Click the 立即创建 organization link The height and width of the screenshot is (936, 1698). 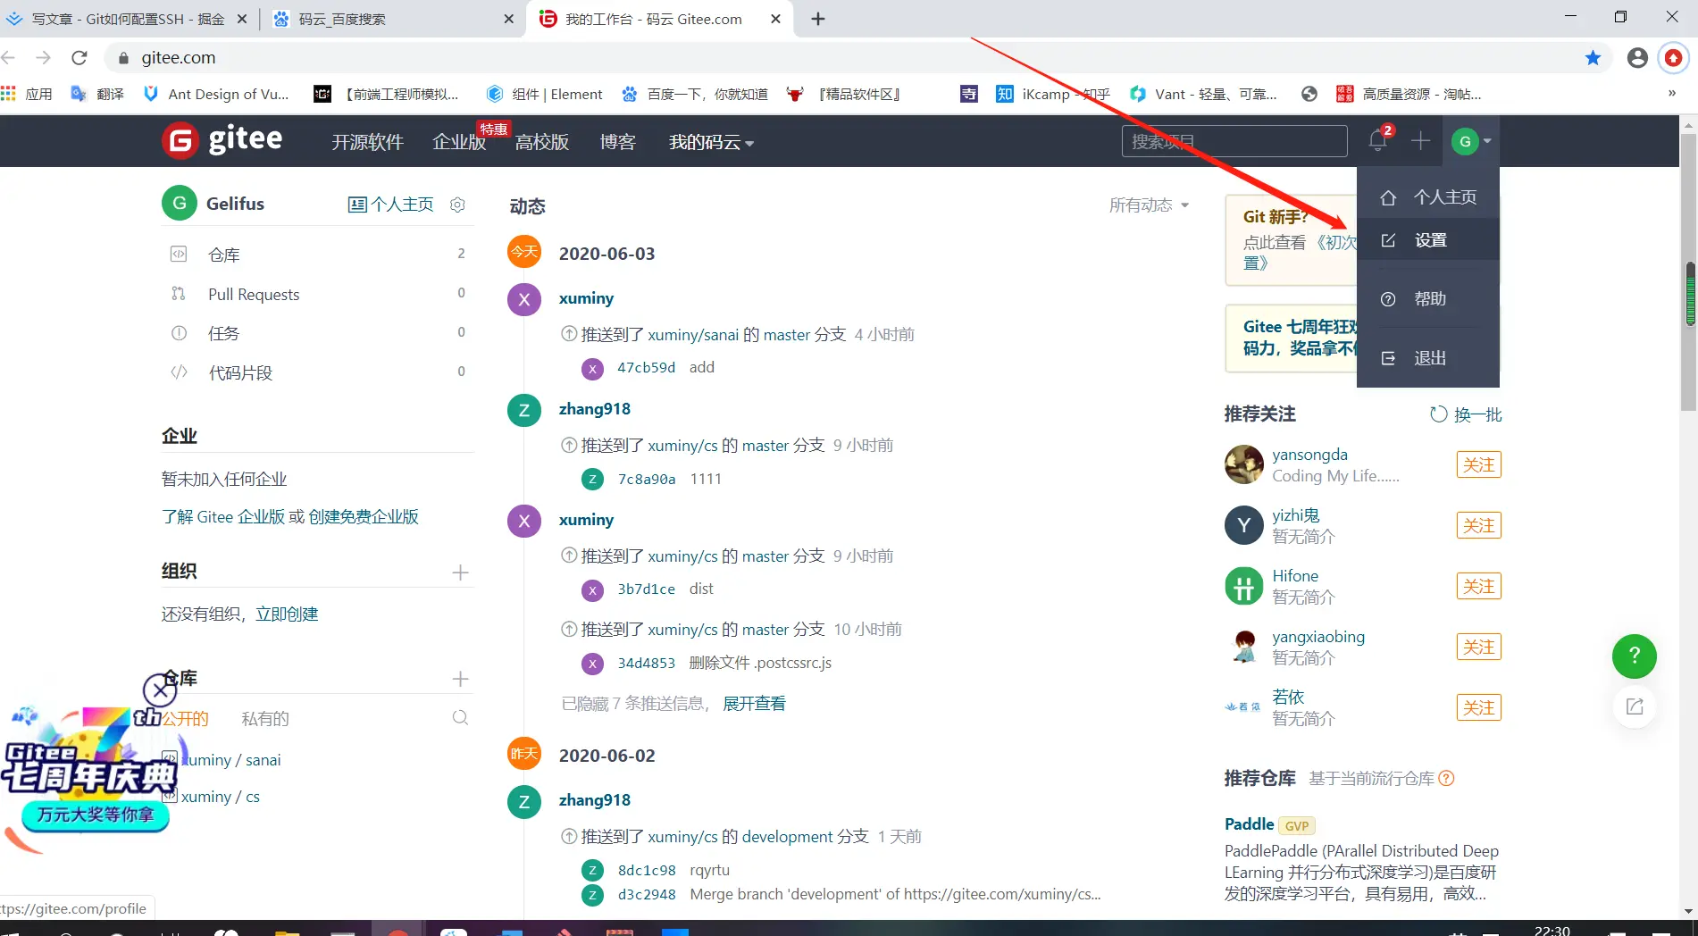pyautogui.click(x=287, y=614)
